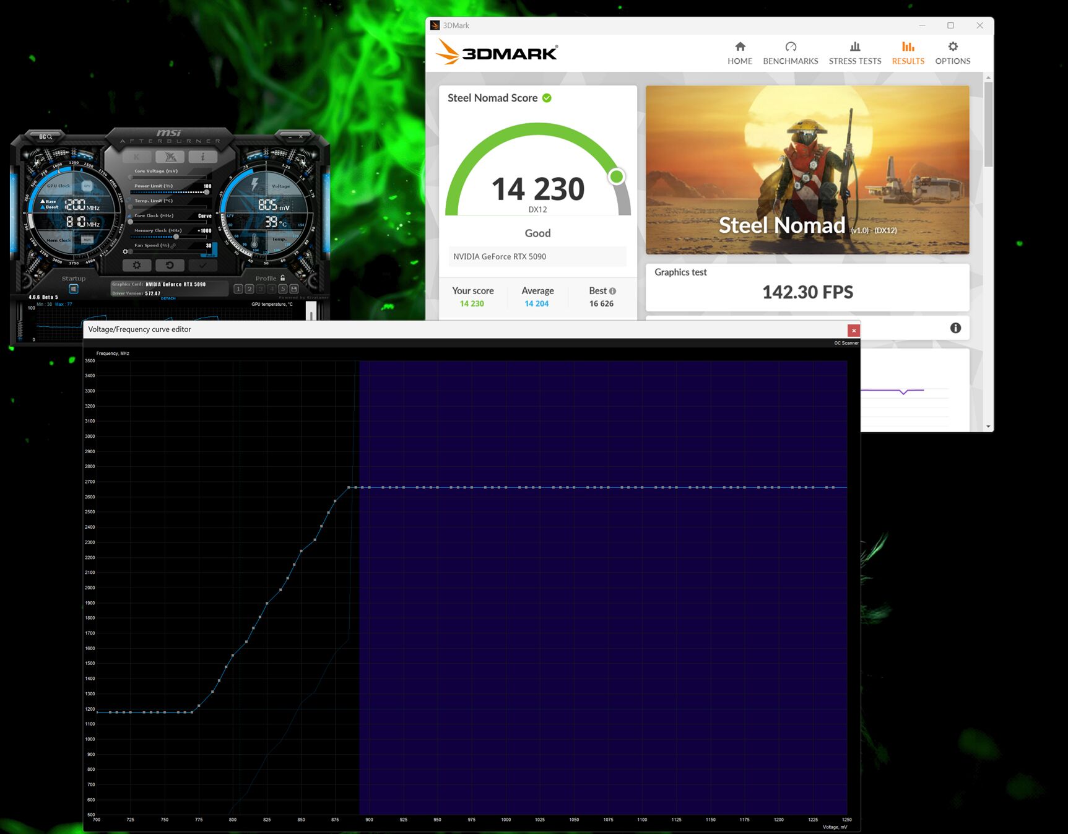The width and height of the screenshot is (1068, 834).
Task: Click green validation checkmark next to Steel Nomad Score
Action: tap(547, 98)
